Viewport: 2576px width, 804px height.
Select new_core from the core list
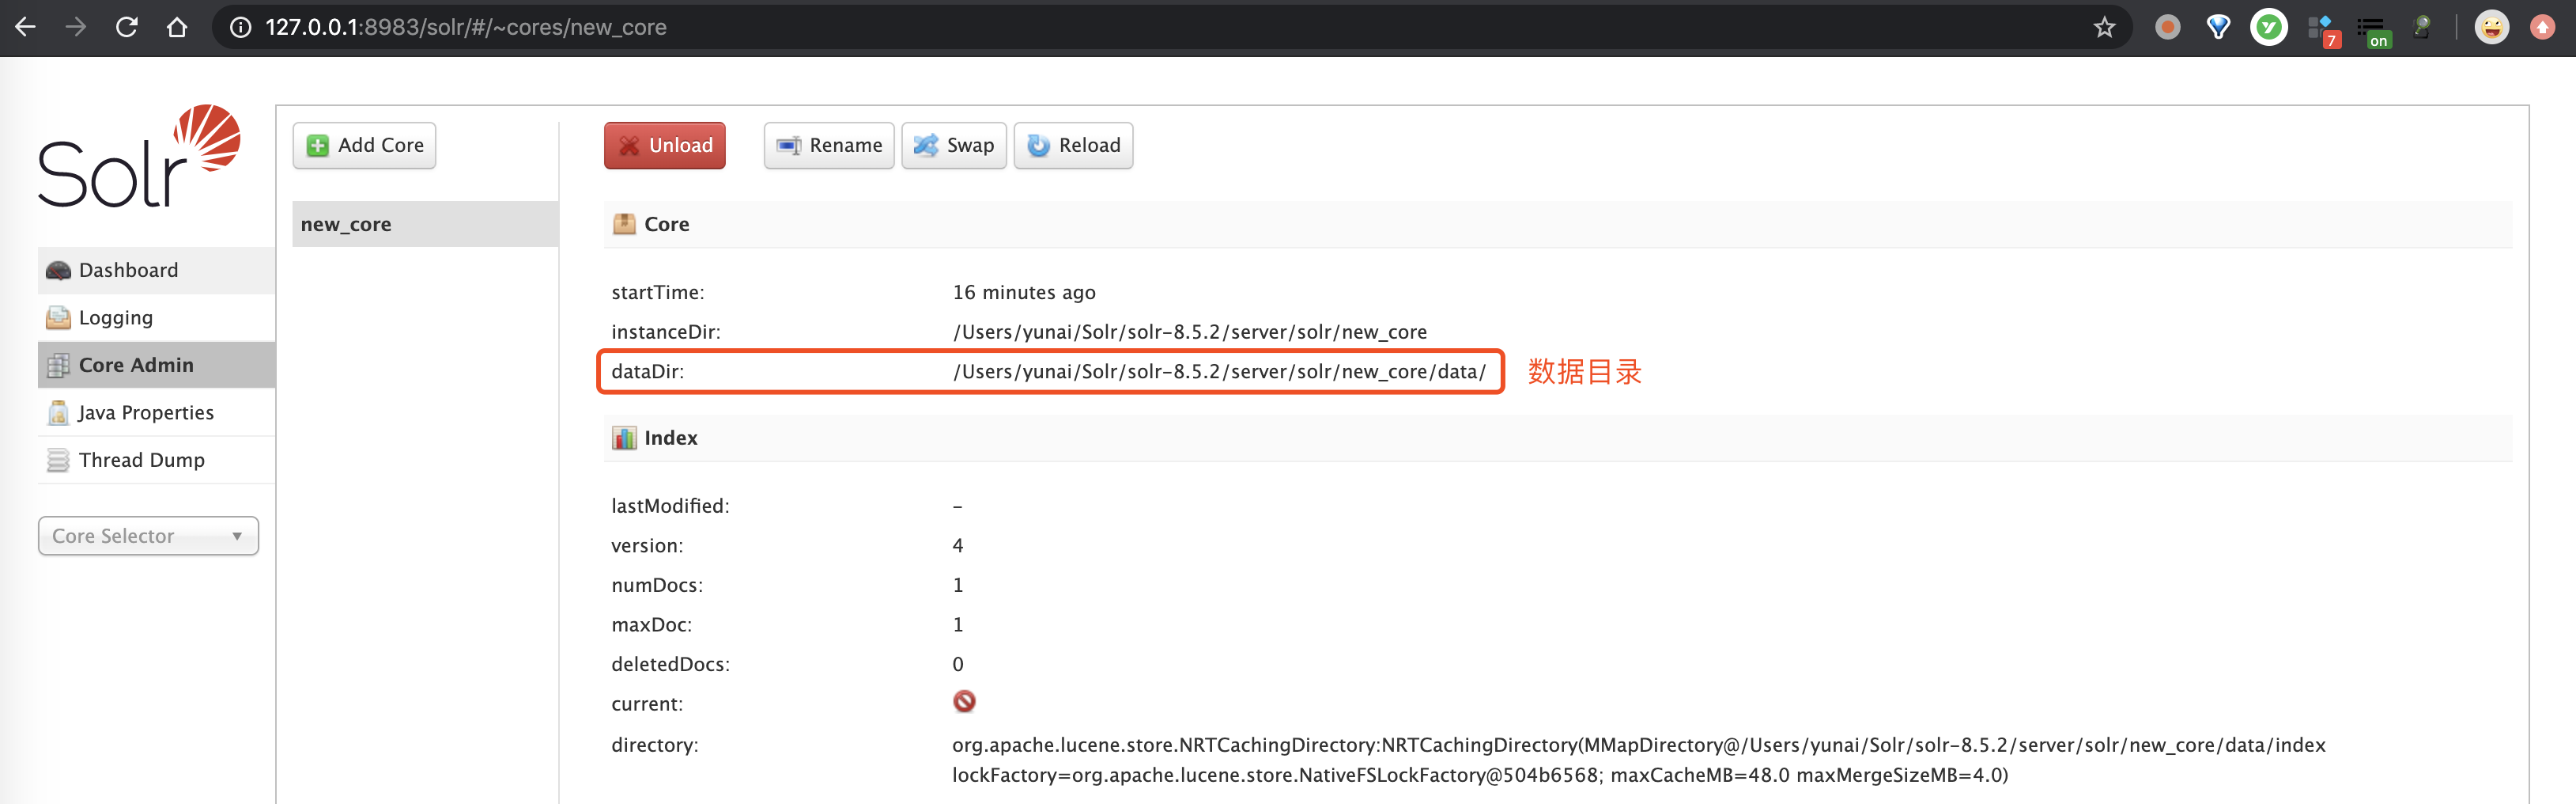pyautogui.click(x=346, y=223)
